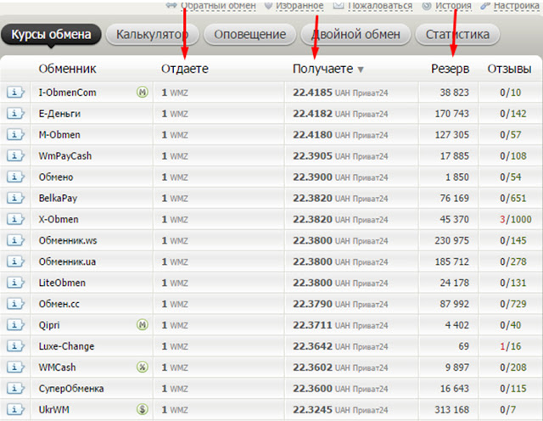
Task: Click the Пожаловаться link
Action: point(380,6)
